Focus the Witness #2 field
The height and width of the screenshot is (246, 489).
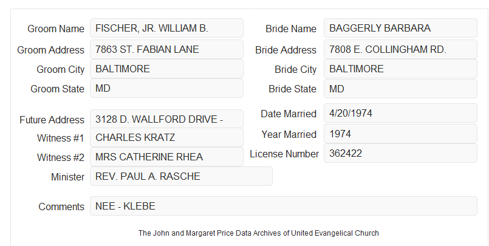[x=166, y=157]
